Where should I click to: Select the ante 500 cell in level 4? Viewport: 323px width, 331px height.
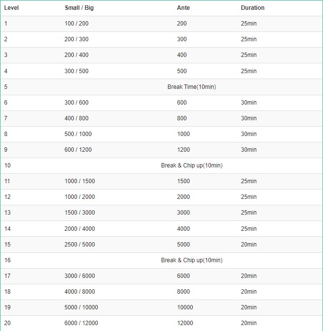pos(182,71)
